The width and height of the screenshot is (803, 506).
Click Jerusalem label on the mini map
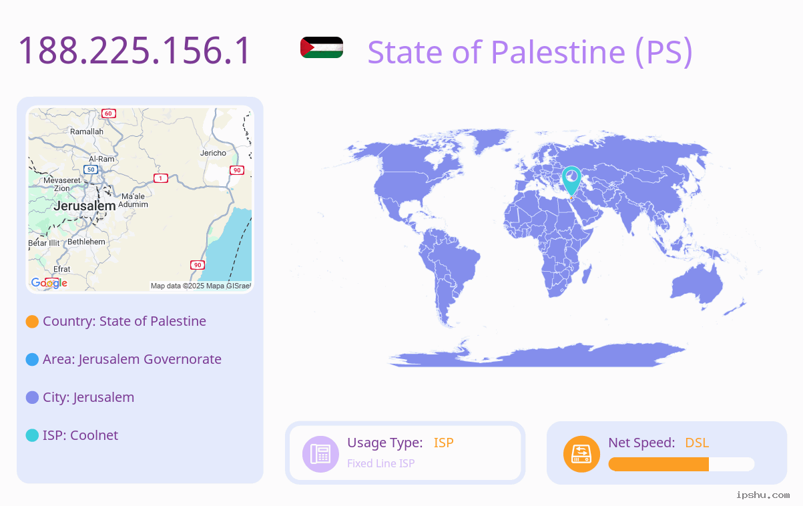coord(85,206)
